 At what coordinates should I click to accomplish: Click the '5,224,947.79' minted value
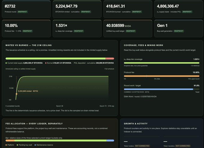[x=67, y=6]
